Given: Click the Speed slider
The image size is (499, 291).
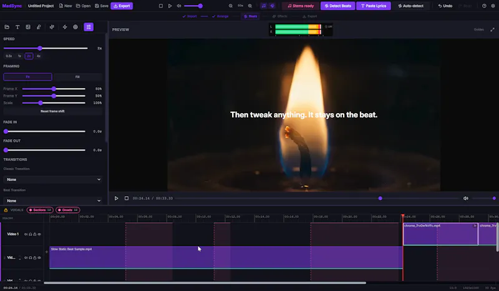Looking at the screenshot, I should (46, 49).
